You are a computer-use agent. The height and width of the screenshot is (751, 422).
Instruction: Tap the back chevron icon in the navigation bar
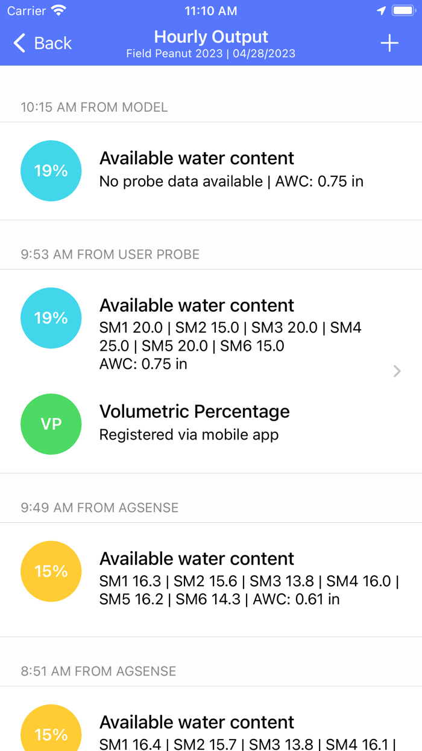18,43
